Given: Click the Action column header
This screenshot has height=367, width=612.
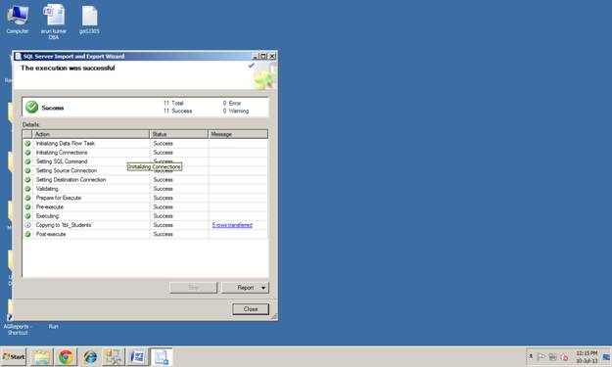Looking at the screenshot, I should [91, 134].
